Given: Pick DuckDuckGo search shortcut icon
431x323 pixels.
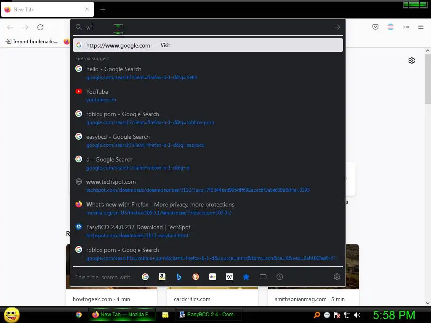Looking at the screenshot, I should 196,277.
